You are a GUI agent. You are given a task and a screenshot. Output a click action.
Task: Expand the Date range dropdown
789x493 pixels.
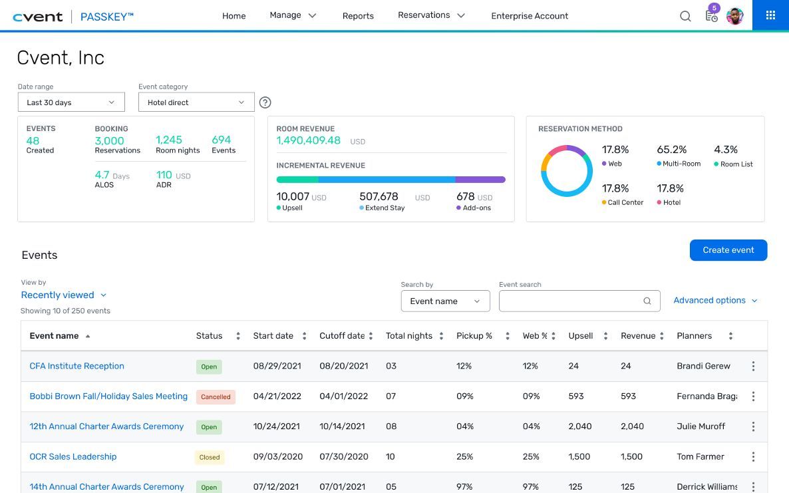[71, 102]
